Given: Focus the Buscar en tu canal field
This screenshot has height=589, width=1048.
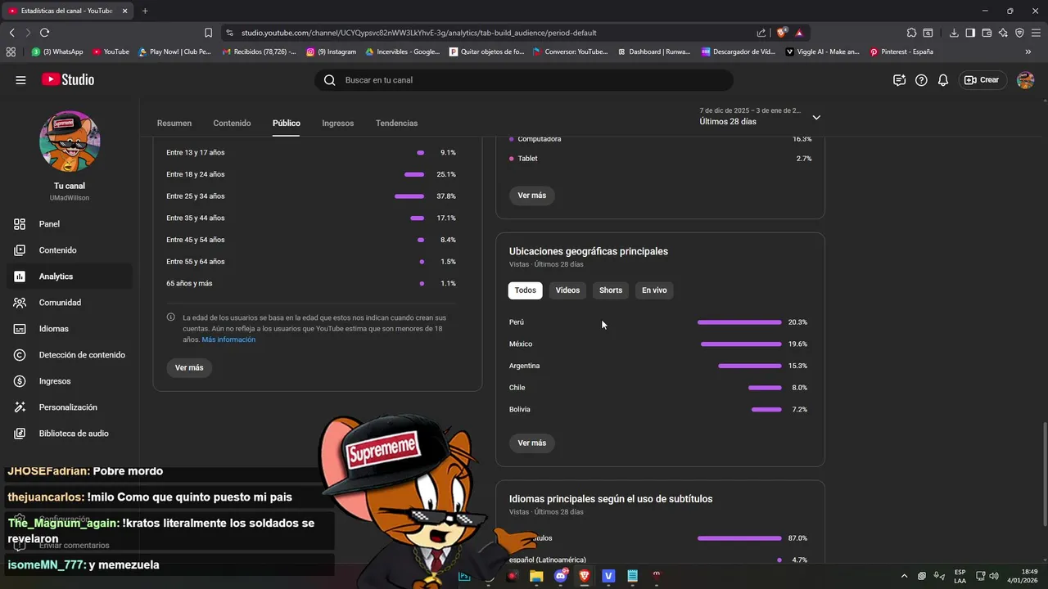Looking at the screenshot, I should click(524, 80).
